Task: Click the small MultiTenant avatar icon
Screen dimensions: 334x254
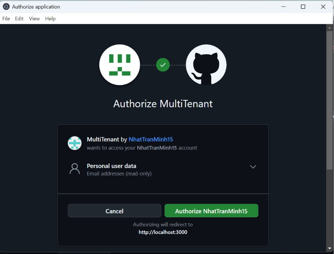Action: [x=75, y=143]
